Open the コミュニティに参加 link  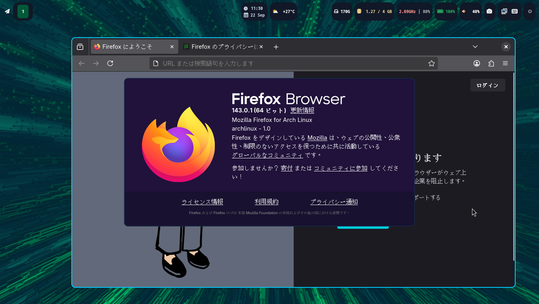pos(341,168)
